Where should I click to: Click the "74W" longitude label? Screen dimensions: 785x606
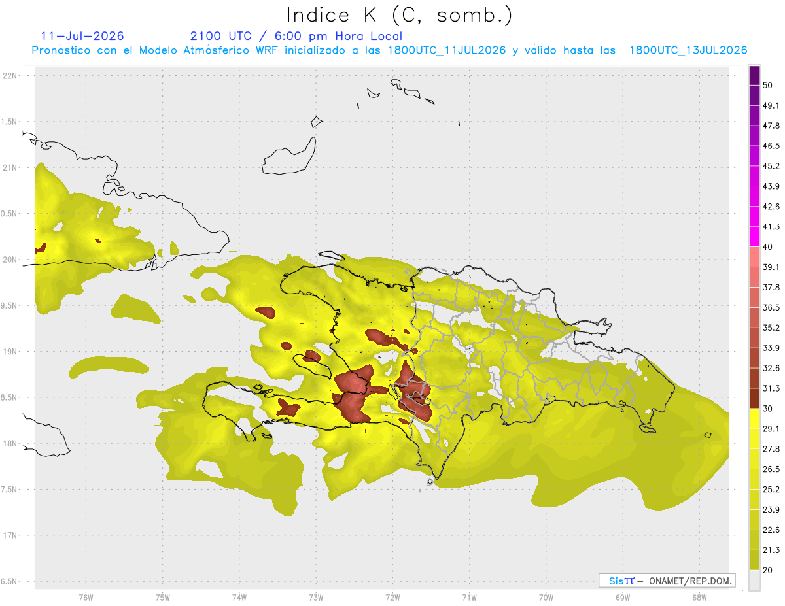coord(239,598)
